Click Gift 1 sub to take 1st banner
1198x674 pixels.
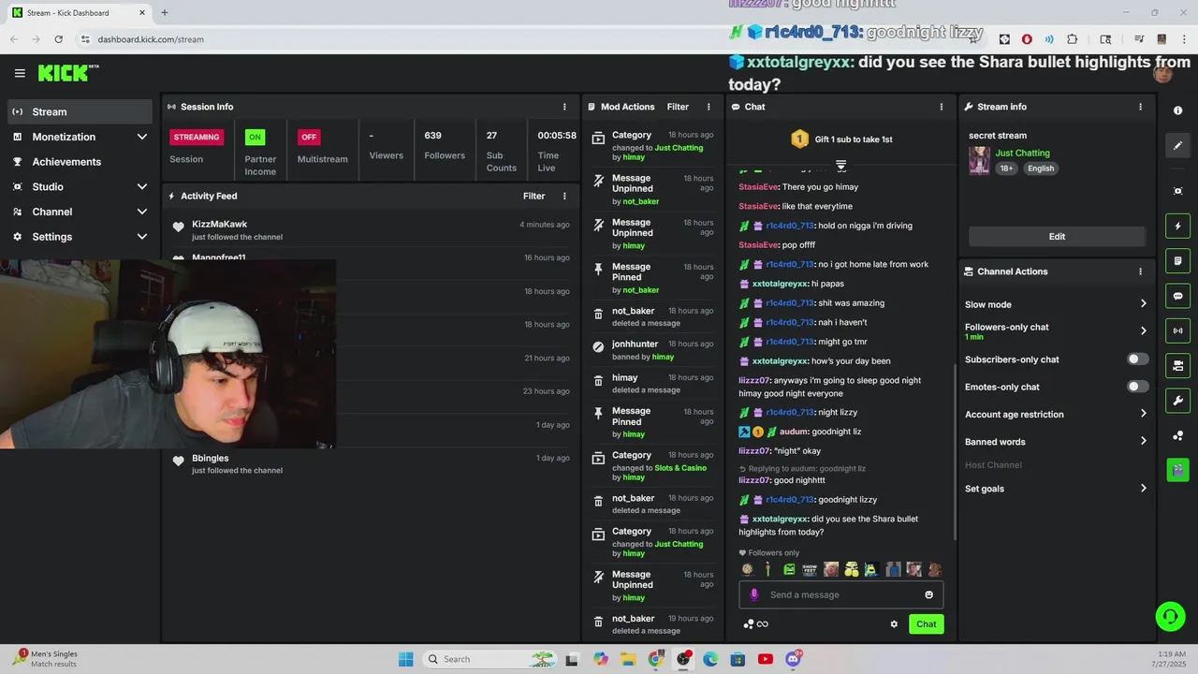840,139
